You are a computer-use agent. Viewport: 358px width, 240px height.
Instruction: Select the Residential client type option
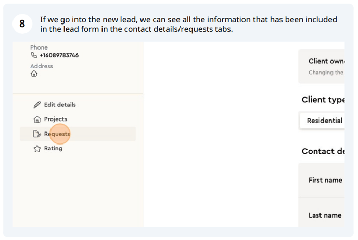[322, 121]
